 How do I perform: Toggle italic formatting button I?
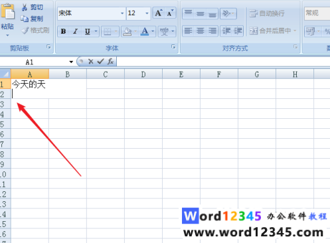click(x=75, y=31)
